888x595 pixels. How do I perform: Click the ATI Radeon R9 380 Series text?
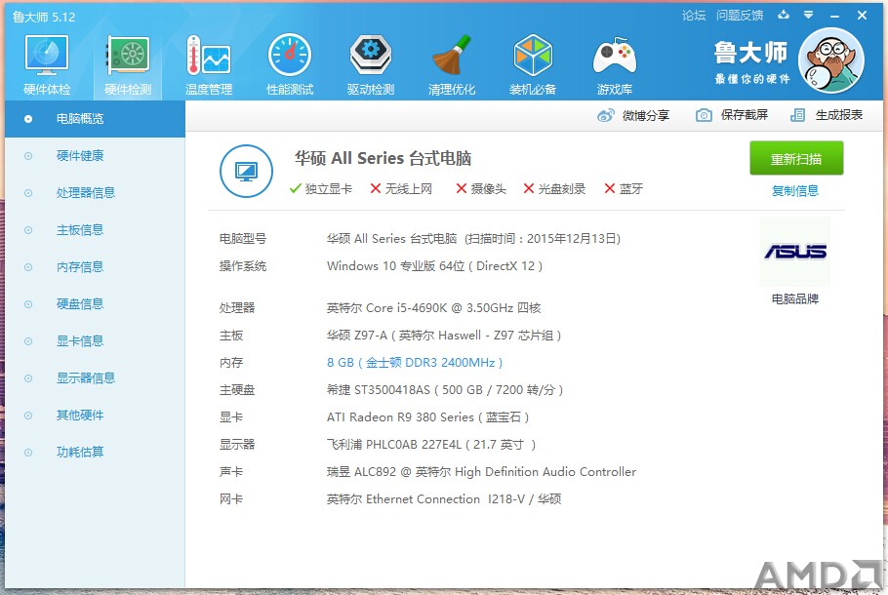(x=427, y=417)
